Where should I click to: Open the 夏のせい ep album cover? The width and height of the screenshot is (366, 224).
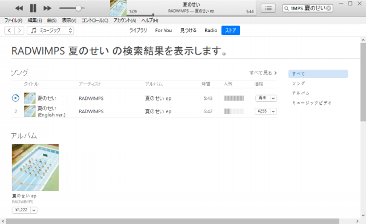tap(35, 167)
